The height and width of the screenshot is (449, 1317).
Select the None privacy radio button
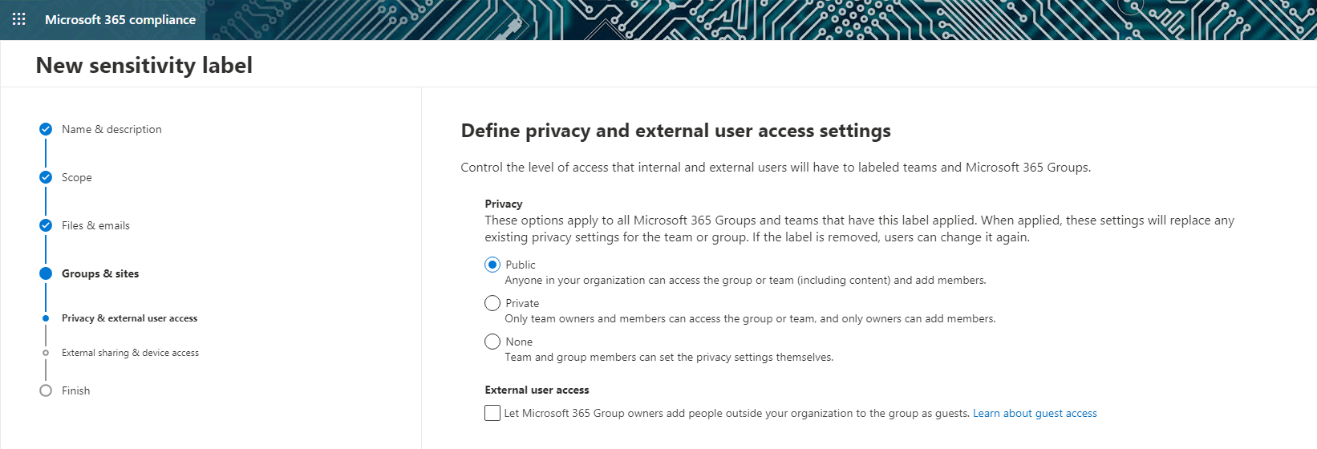coord(492,342)
